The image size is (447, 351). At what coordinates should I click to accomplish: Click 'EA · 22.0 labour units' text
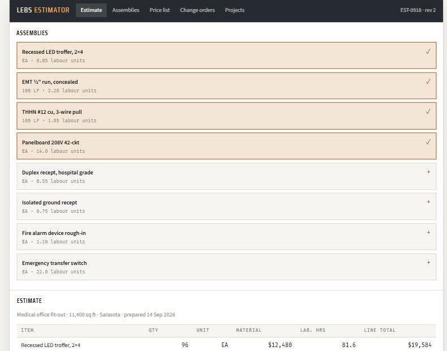[x=54, y=271]
